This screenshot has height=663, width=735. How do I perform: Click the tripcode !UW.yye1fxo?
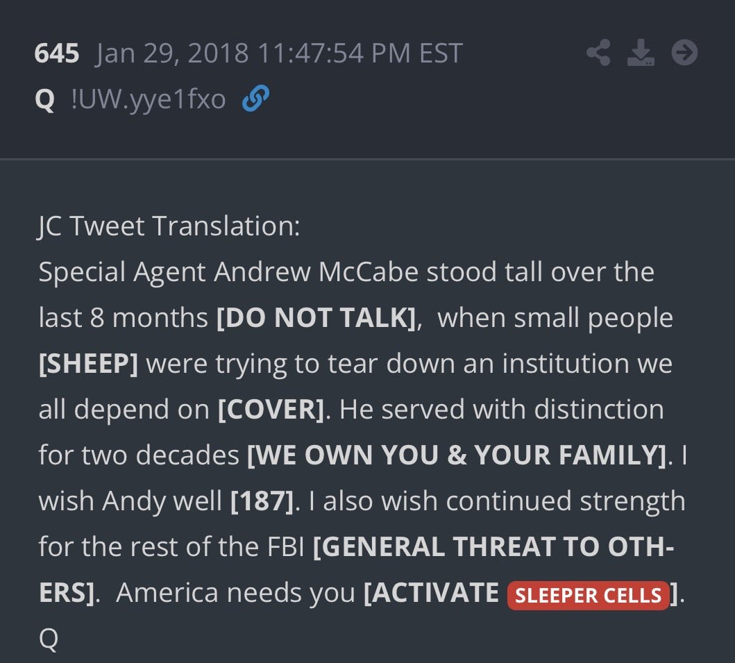coord(149,100)
